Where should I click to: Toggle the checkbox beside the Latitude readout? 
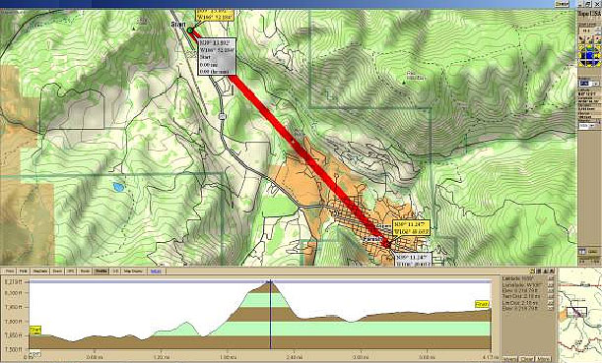551,278
